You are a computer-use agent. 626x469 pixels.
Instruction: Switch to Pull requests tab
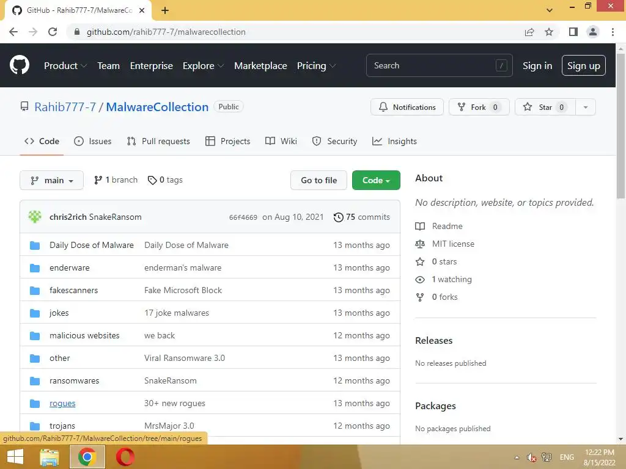tap(158, 141)
